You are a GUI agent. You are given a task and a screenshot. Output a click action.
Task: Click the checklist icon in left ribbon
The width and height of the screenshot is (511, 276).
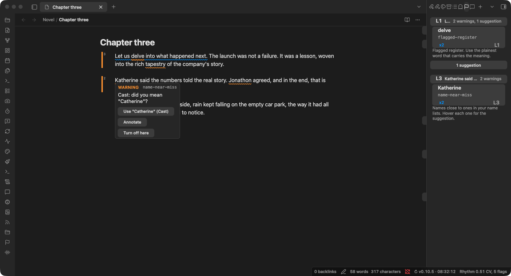point(7,91)
